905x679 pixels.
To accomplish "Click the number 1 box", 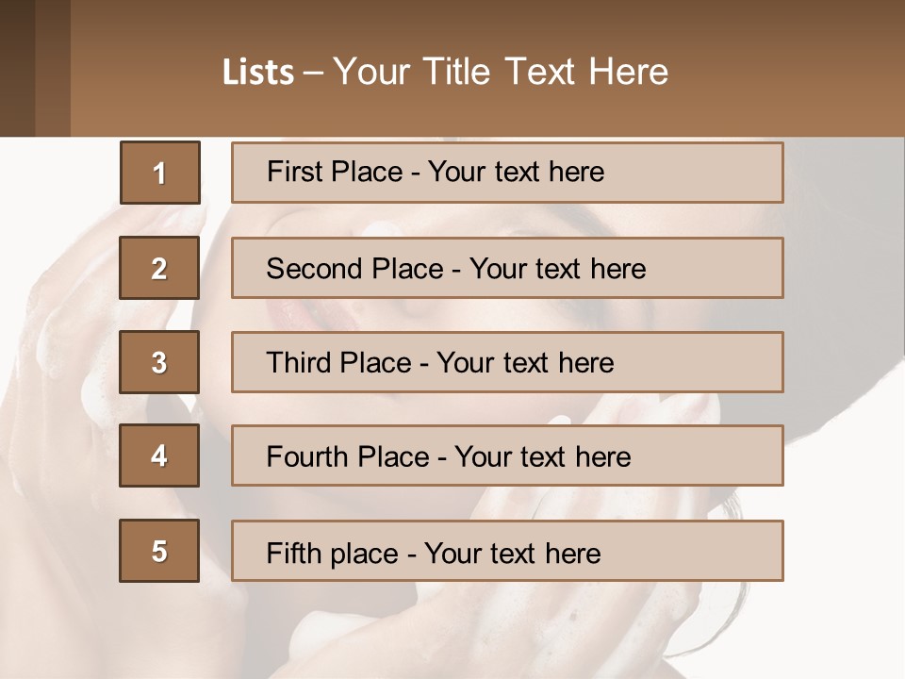I will [159, 173].
